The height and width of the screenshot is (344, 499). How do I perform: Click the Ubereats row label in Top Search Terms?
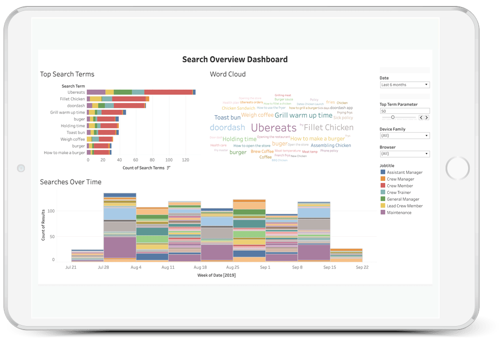tap(76, 92)
